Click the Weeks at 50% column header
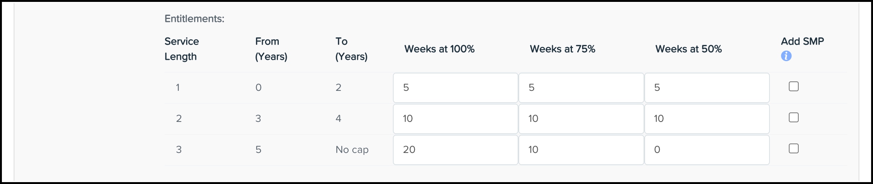The width and height of the screenshot is (873, 184). coord(688,49)
